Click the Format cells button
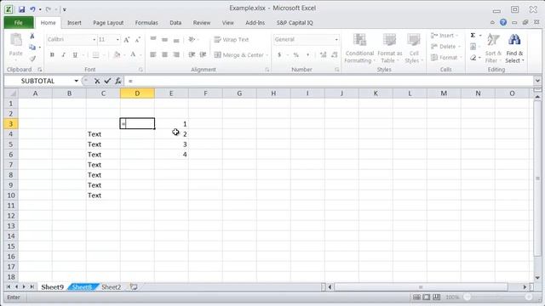Screen dimensions: 545x306 point(446,58)
